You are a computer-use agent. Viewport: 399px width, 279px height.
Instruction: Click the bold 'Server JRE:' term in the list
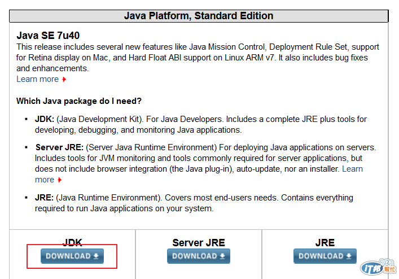tap(60, 147)
